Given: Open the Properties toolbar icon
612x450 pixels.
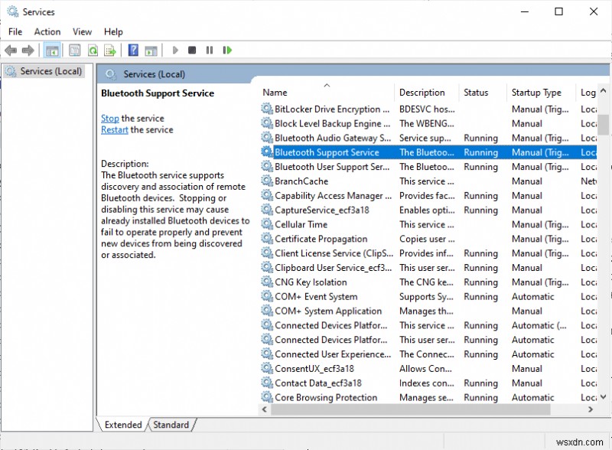Looking at the screenshot, I should pyautogui.click(x=74, y=51).
